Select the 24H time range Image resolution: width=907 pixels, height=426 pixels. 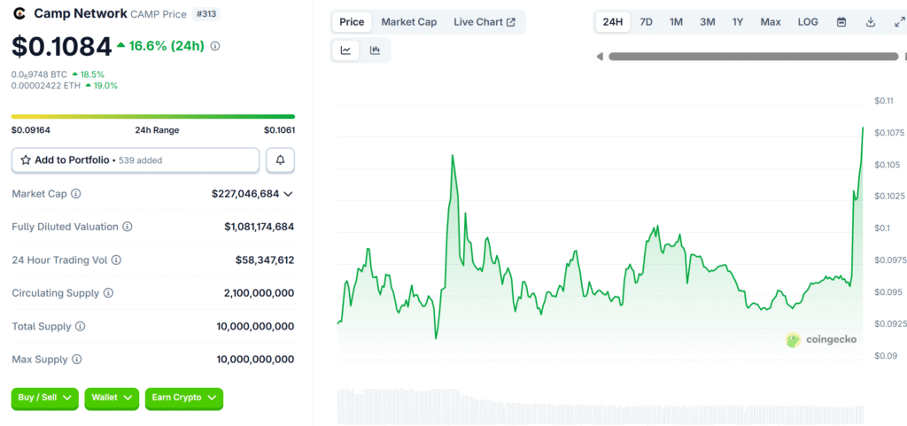click(612, 22)
